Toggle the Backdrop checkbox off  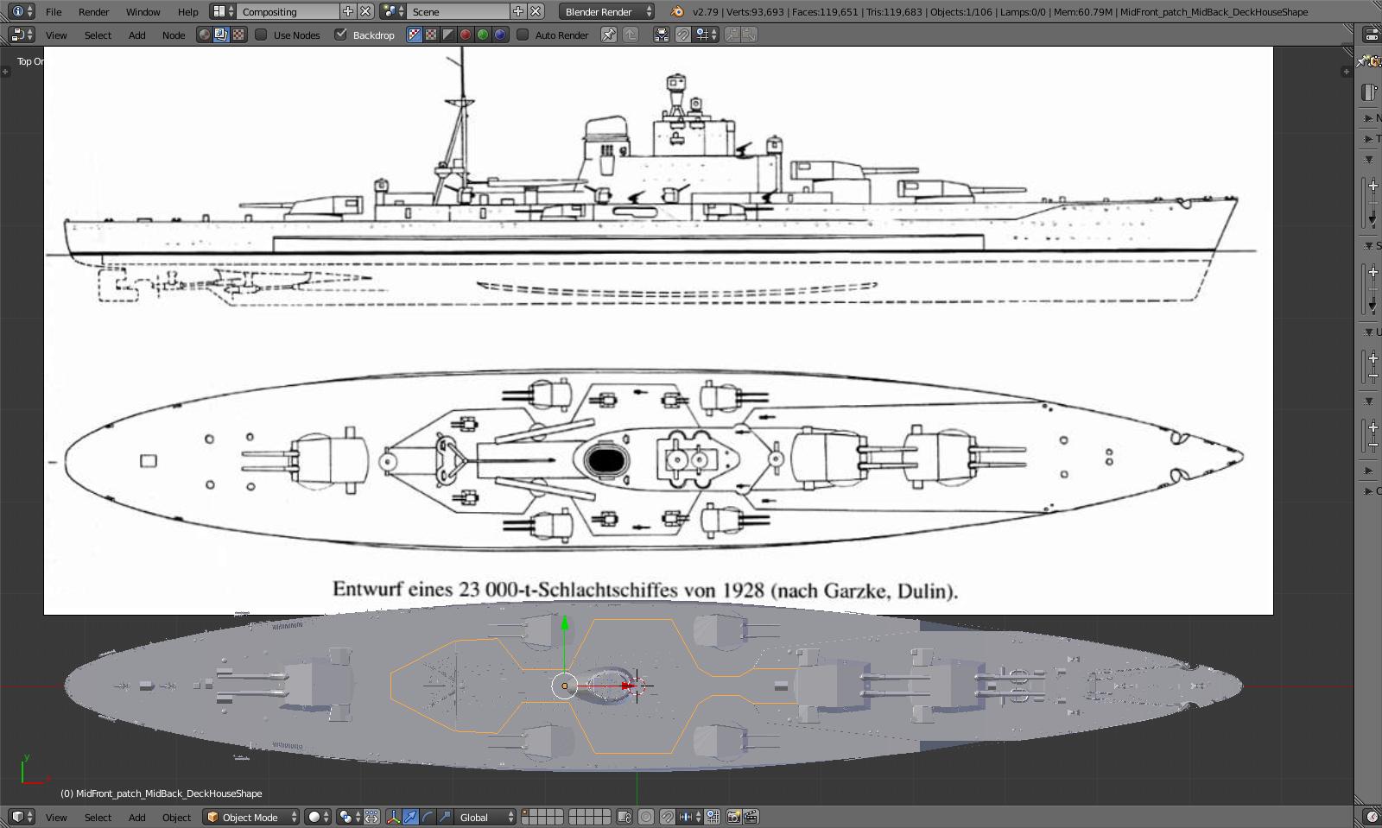tap(341, 35)
